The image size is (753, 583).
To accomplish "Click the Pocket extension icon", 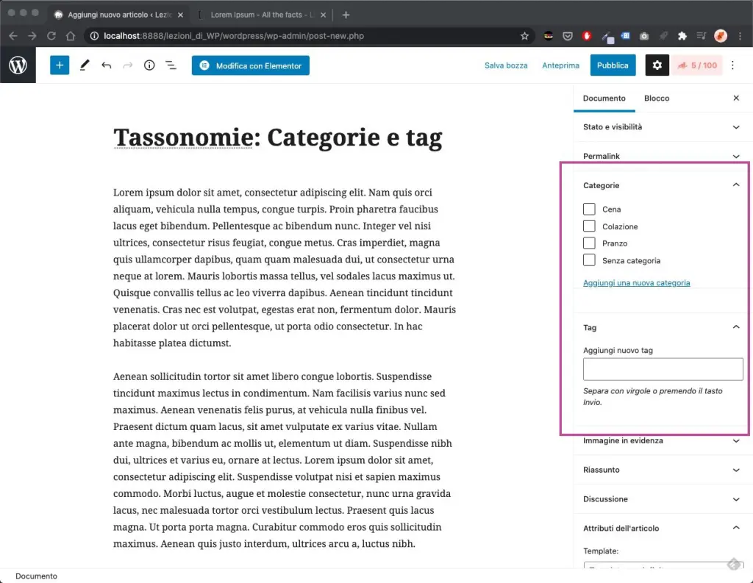I will point(568,36).
